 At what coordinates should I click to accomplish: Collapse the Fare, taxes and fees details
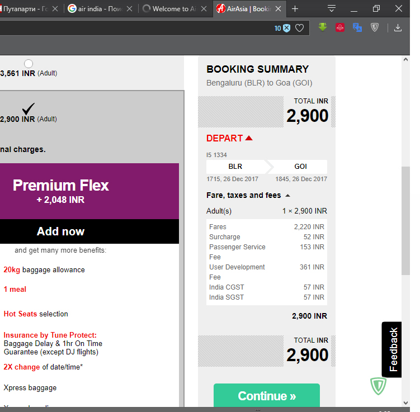[288, 196]
